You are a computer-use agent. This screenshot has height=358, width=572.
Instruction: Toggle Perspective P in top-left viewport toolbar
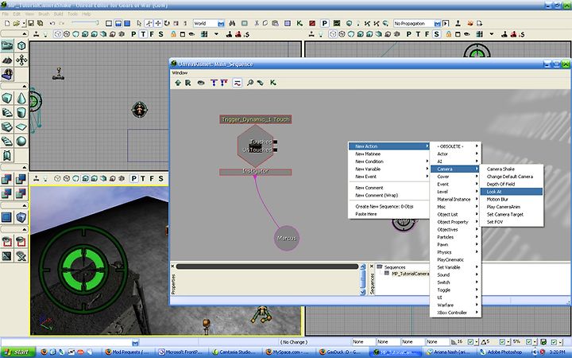tap(133, 34)
